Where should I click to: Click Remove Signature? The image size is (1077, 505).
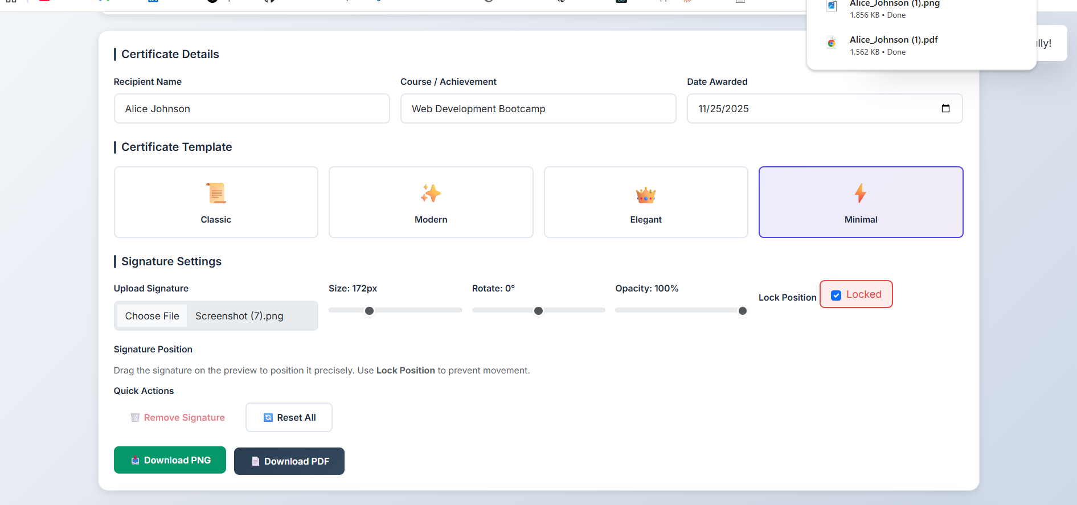pos(178,417)
